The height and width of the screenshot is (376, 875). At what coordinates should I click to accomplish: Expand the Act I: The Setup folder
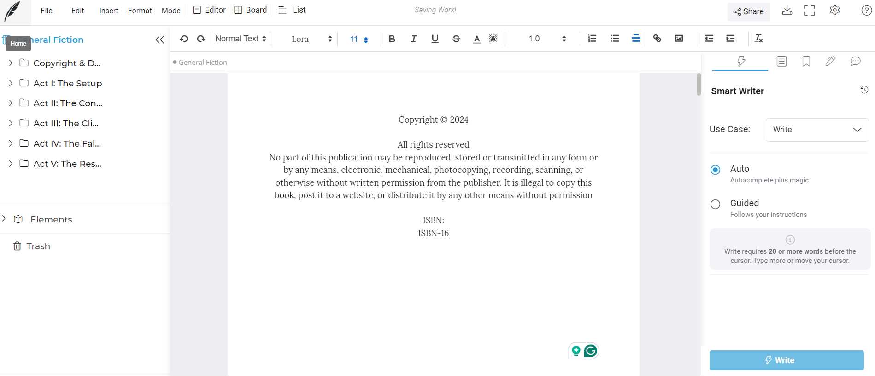[x=11, y=83]
